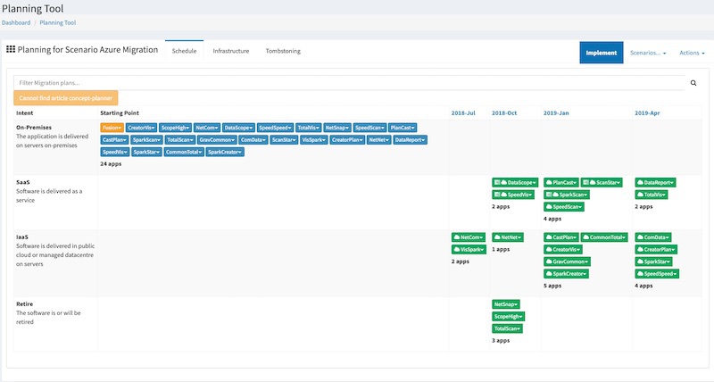Click the grid icon beside Planning heading
This screenshot has width=714, height=382.
(11, 49)
